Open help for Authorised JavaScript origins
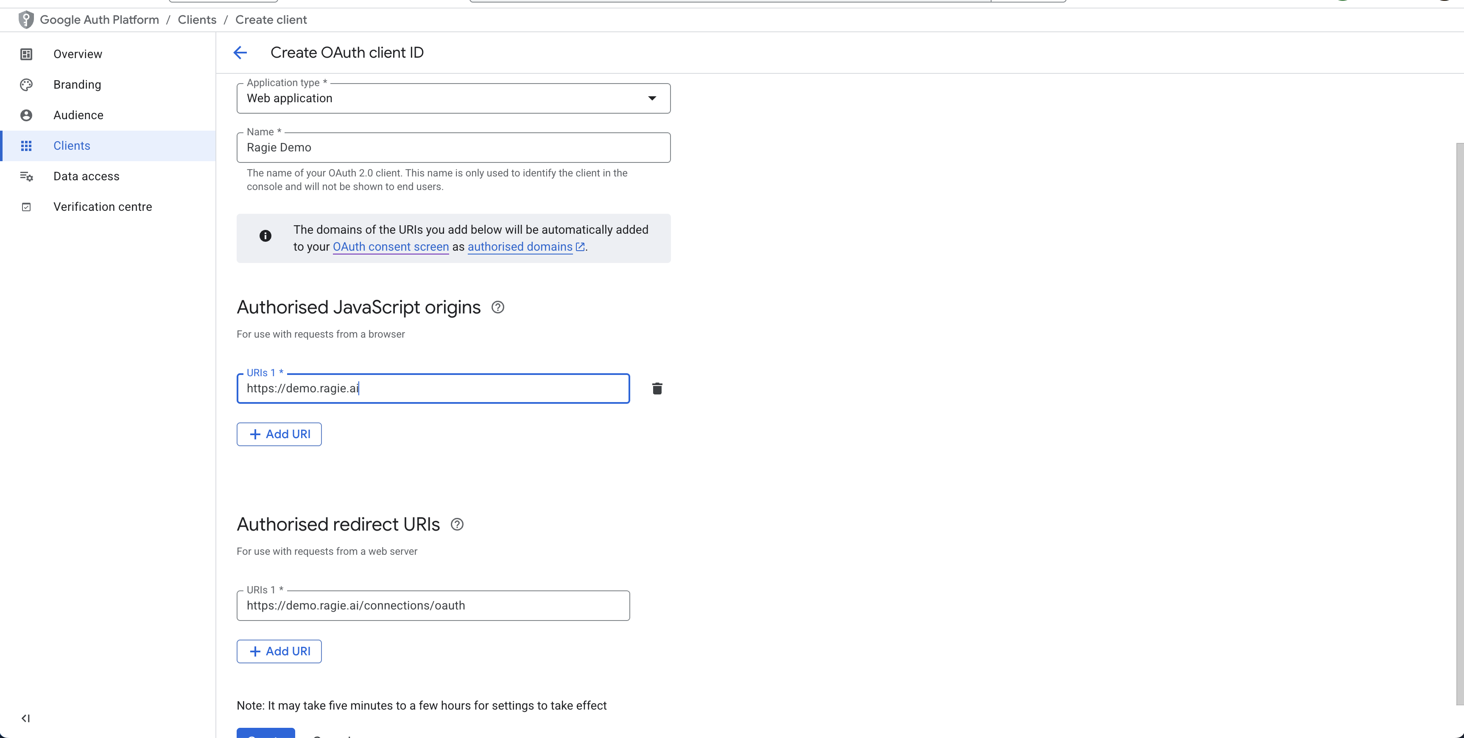This screenshot has width=1464, height=738. pos(498,307)
